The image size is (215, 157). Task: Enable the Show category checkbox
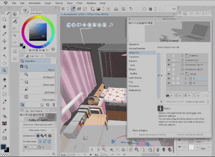point(130,130)
